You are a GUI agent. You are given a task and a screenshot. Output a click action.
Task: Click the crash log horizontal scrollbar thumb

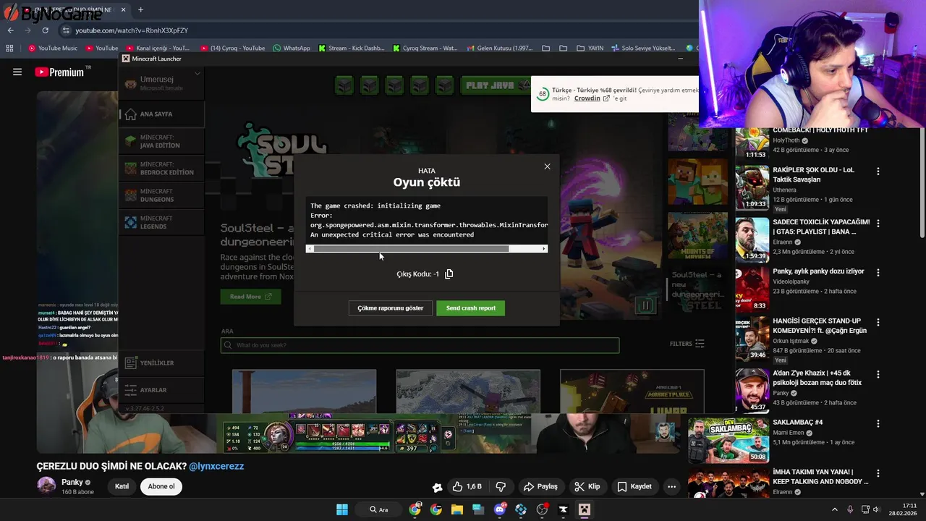pos(411,249)
